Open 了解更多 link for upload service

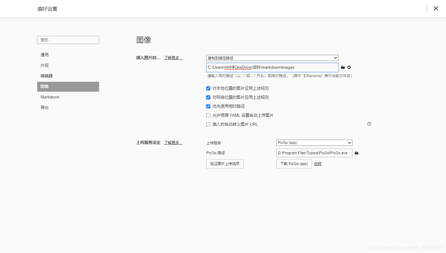(x=173, y=142)
